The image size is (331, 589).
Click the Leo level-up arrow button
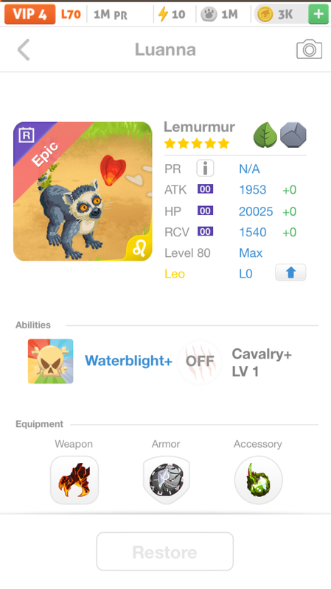point(290,272)
